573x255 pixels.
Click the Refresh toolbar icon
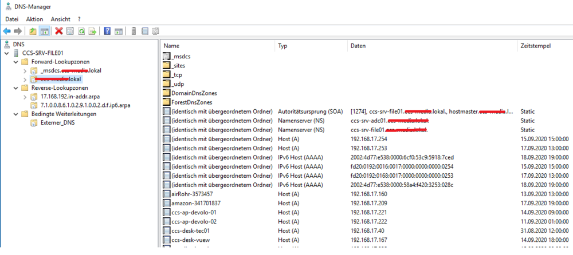click(81, 31)
